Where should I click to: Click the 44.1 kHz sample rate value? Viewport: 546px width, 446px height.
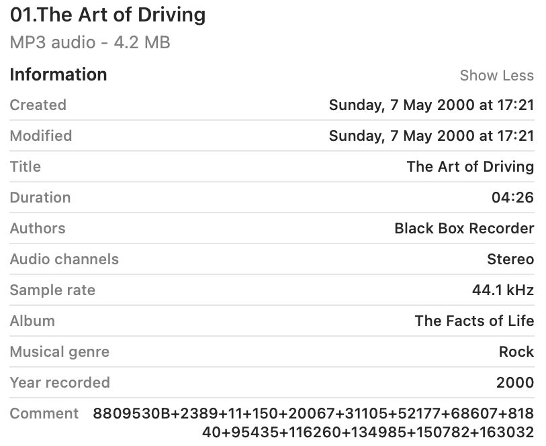pyautogui.click(x=503, y=290)
